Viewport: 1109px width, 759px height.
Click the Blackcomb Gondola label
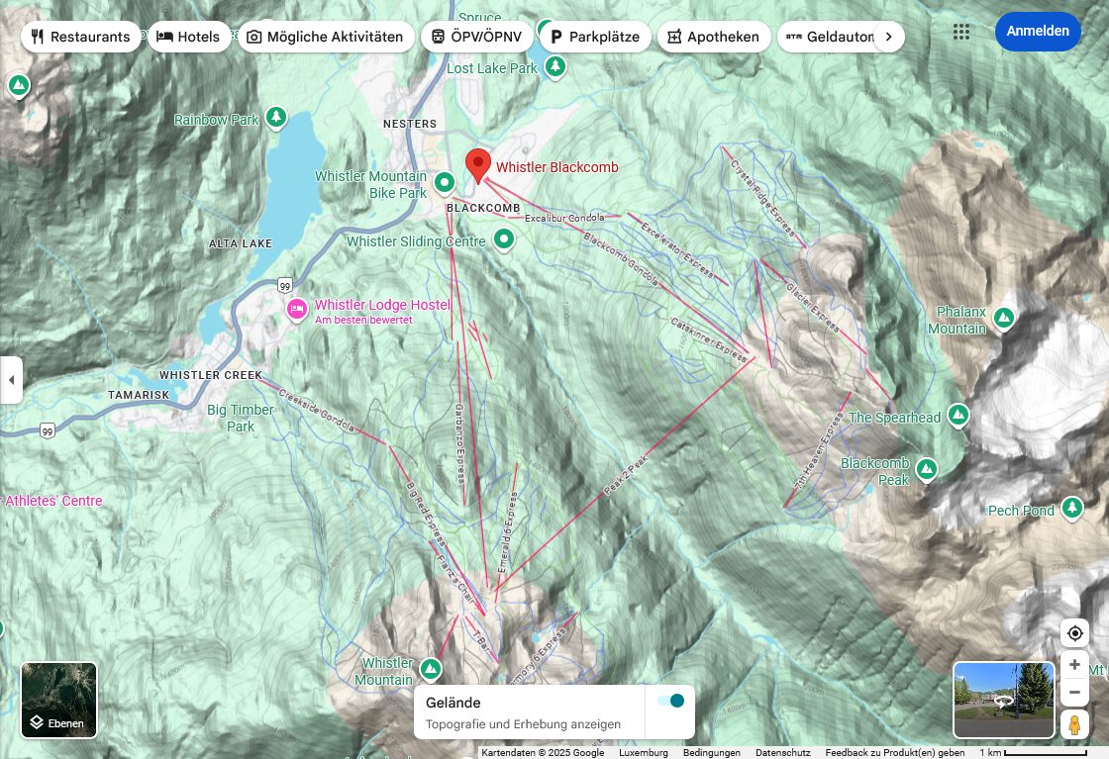621,258
